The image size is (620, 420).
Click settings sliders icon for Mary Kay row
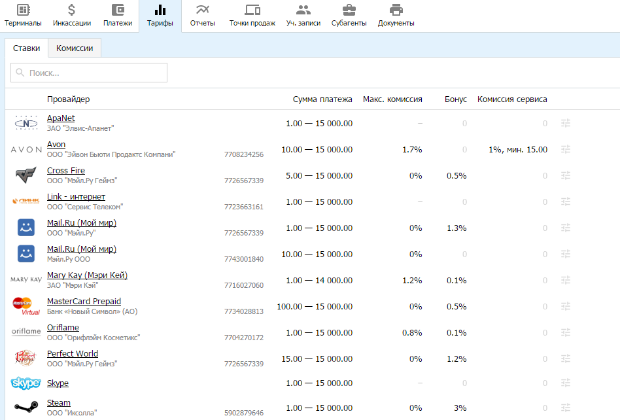(566, 280)
